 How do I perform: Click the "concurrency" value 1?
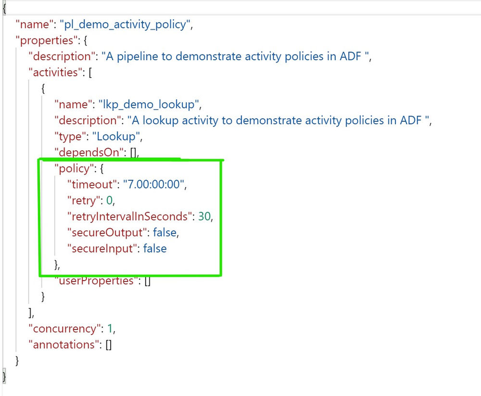tap(109, 329)
